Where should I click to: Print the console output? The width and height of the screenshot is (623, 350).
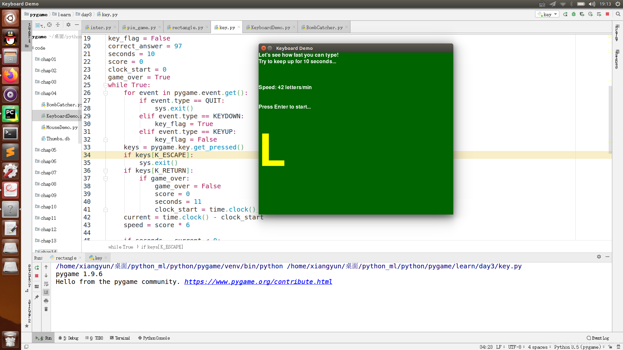pos(46,301)
